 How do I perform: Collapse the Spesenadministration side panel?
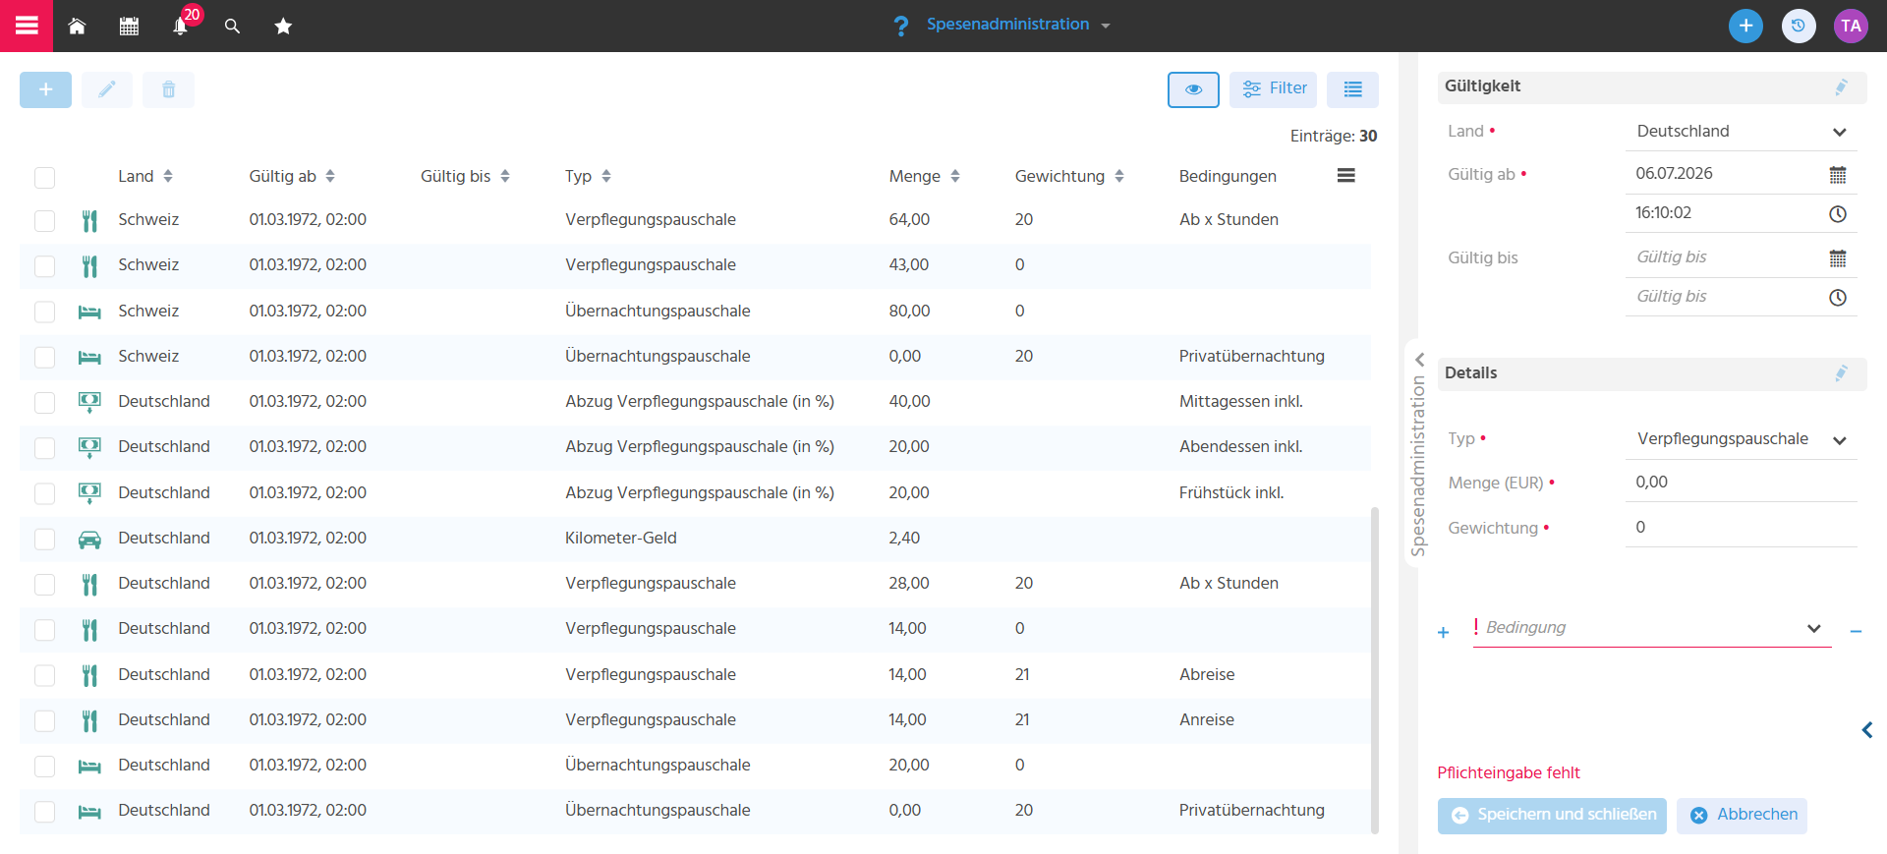coord(1419,359)
